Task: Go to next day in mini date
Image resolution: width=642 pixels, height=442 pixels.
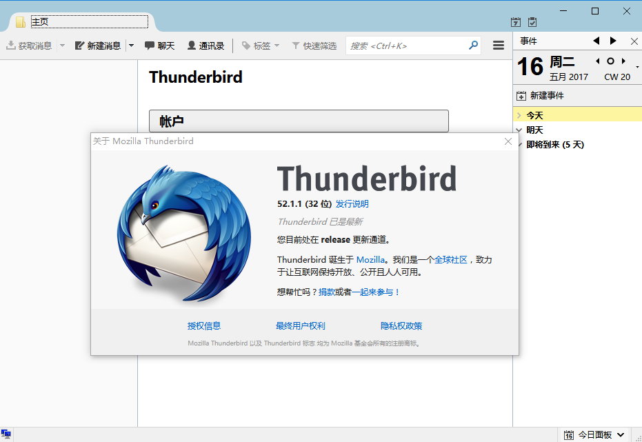Action: click(x=623, y=61)
